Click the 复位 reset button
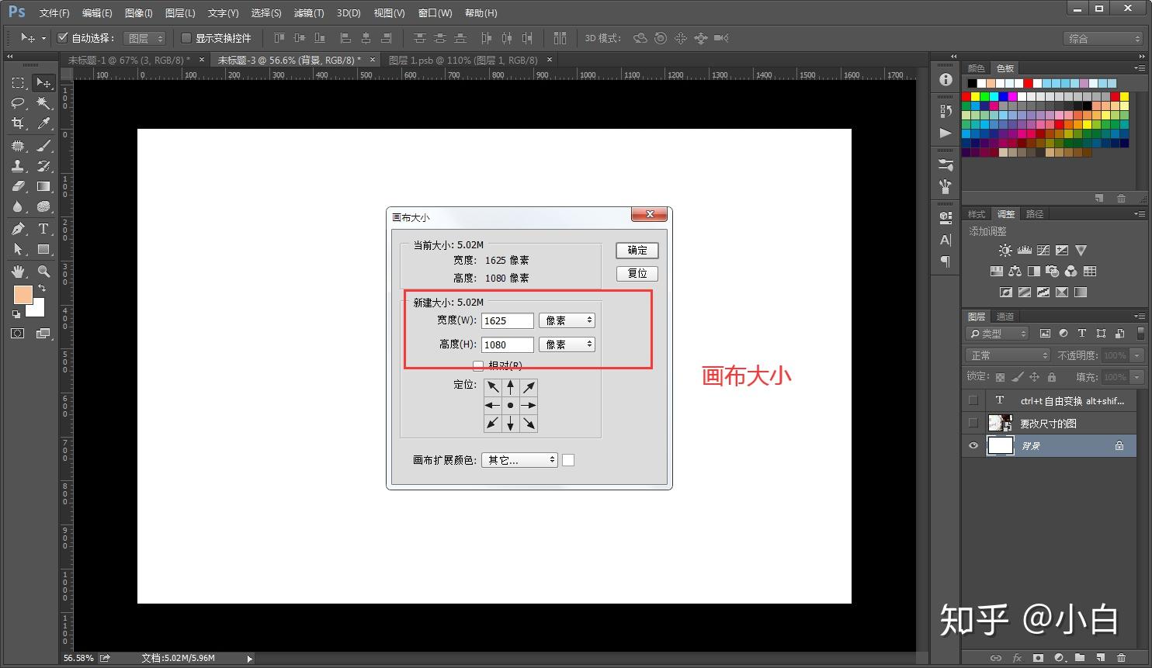The image size is (1152, 668). pos(637,273)
